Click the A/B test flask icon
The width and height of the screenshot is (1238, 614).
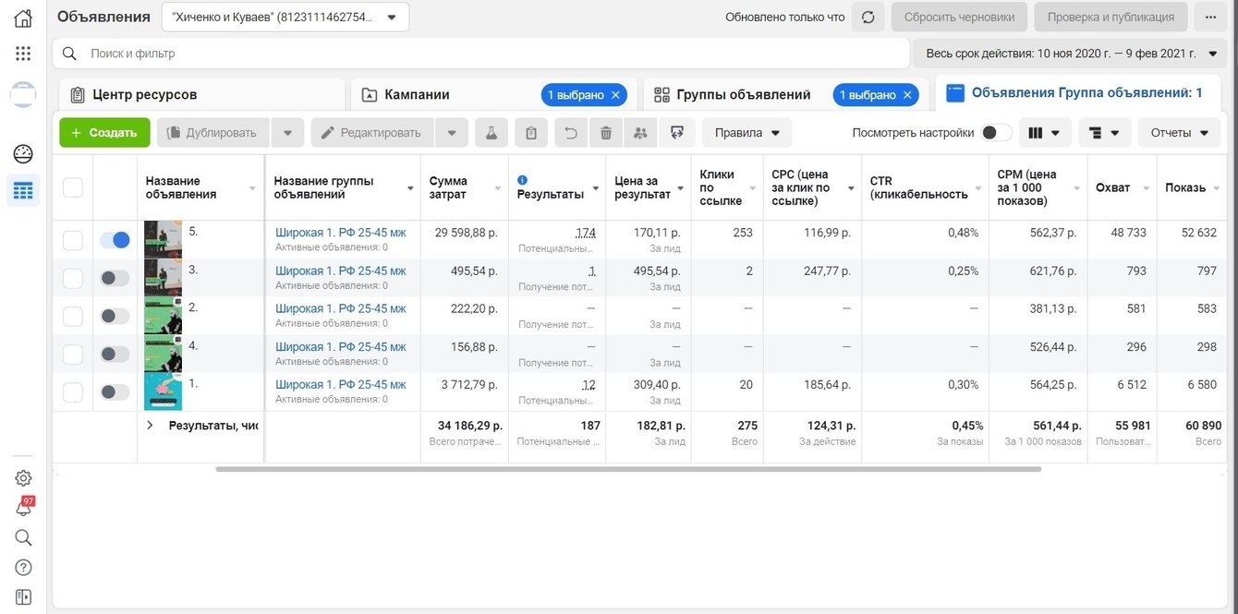pyautogui.click(x=492, y=133)
